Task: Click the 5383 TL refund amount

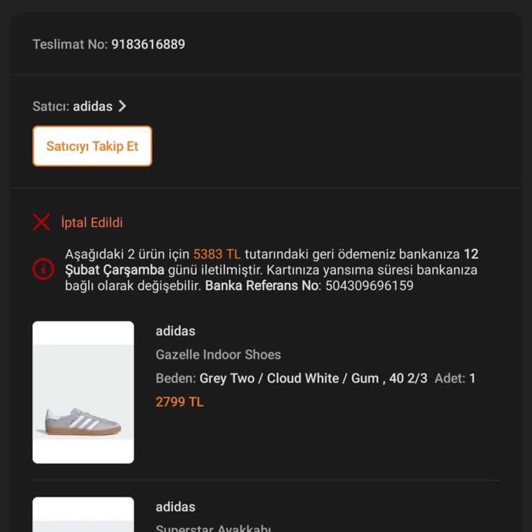Action: point(217,254)
